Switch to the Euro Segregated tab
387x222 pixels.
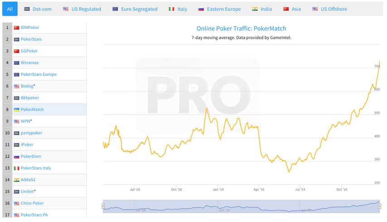click(135, 9)
